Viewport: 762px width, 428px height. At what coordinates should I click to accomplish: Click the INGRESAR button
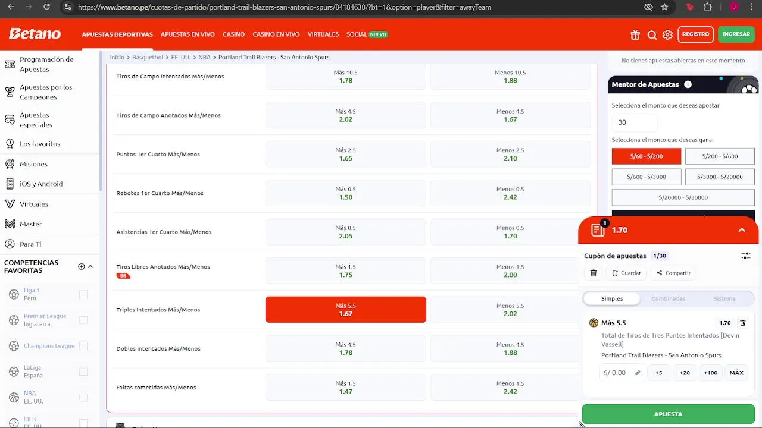click(x=736, y=34)
